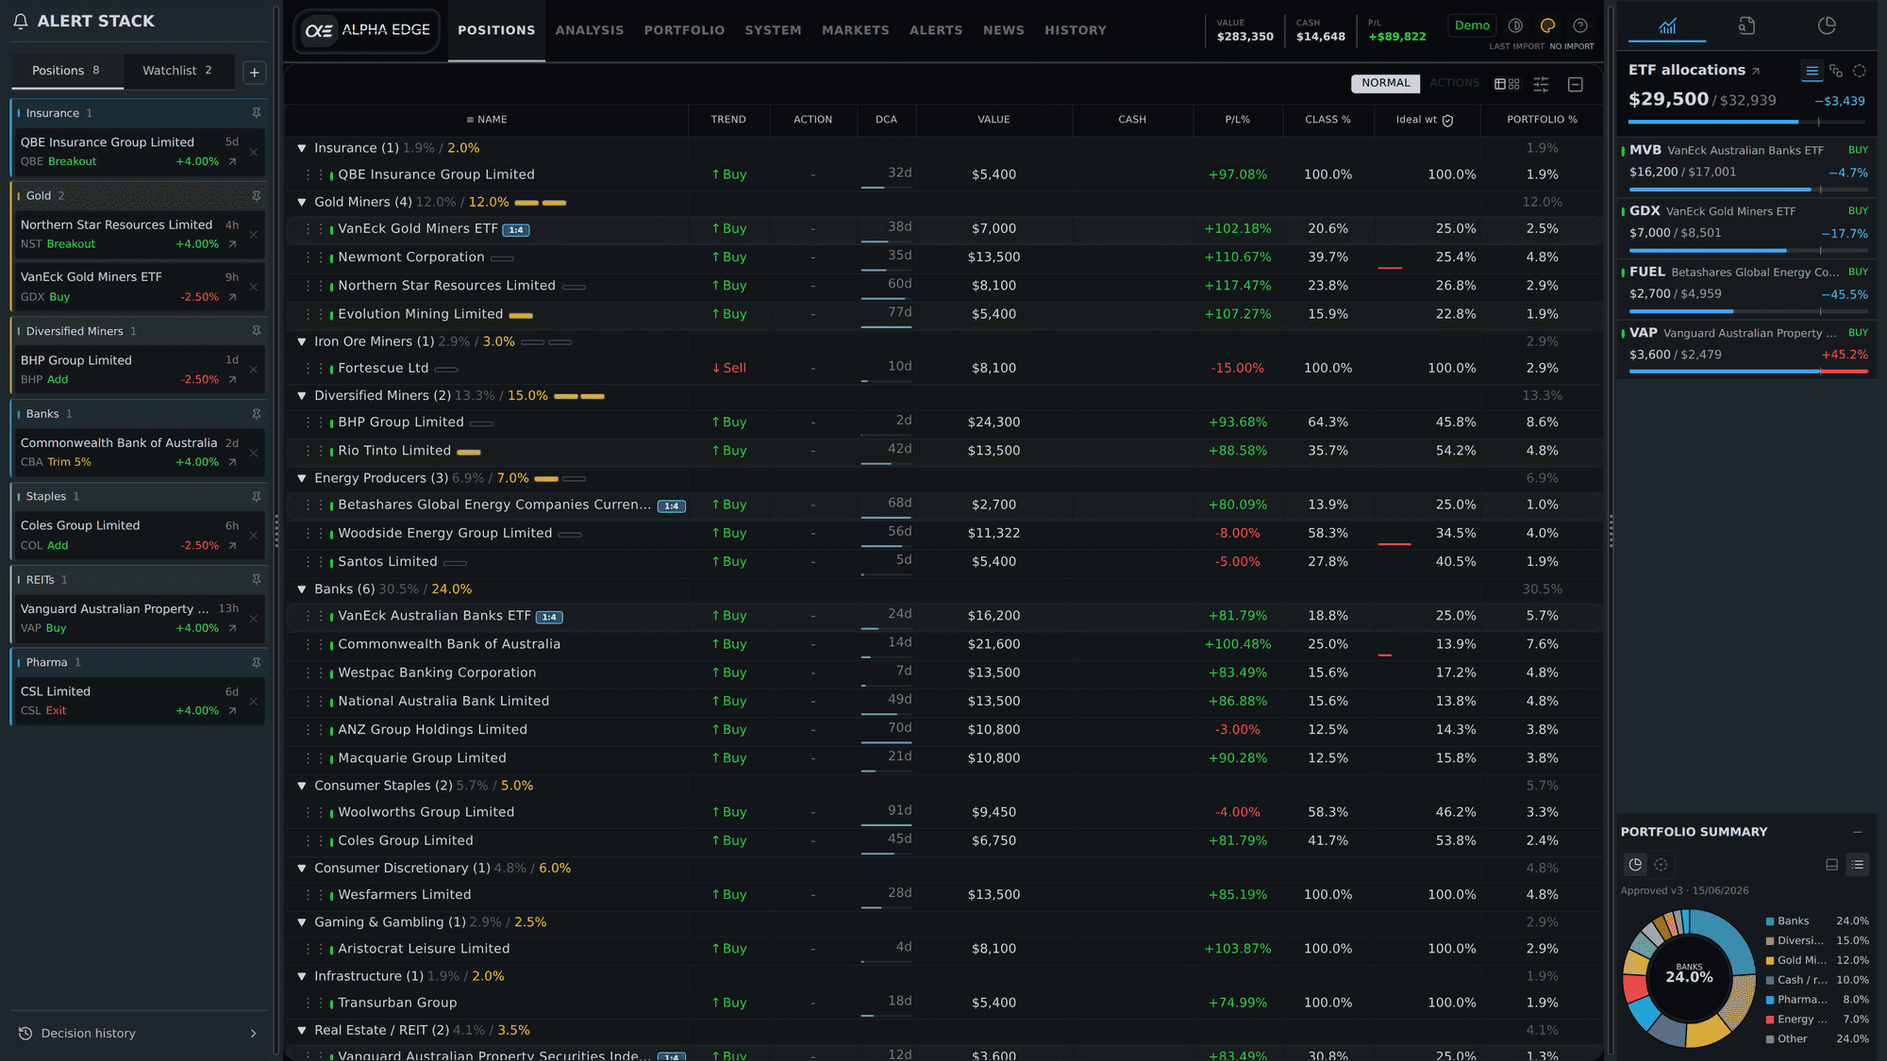Switch Portfolio Summary to legend list icon

(1858, 865)
